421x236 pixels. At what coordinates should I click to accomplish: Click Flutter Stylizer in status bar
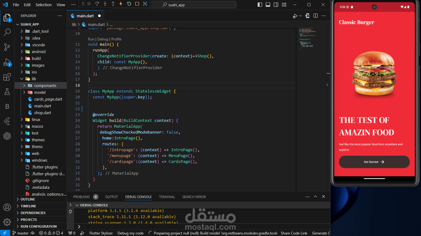pyautogui.click(x=101, y=233)
